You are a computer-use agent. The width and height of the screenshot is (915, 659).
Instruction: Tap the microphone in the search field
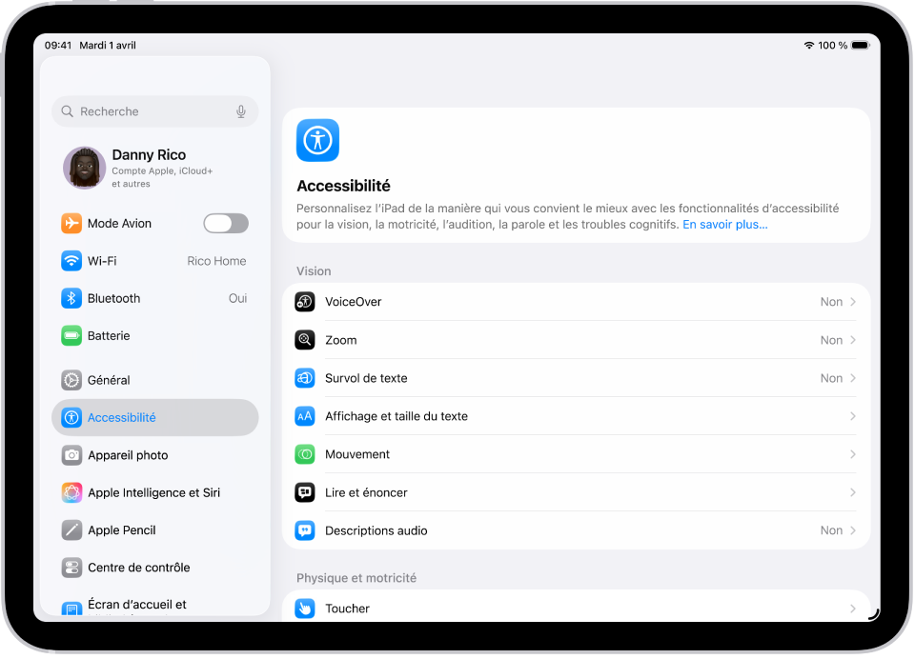coord(241,111)
